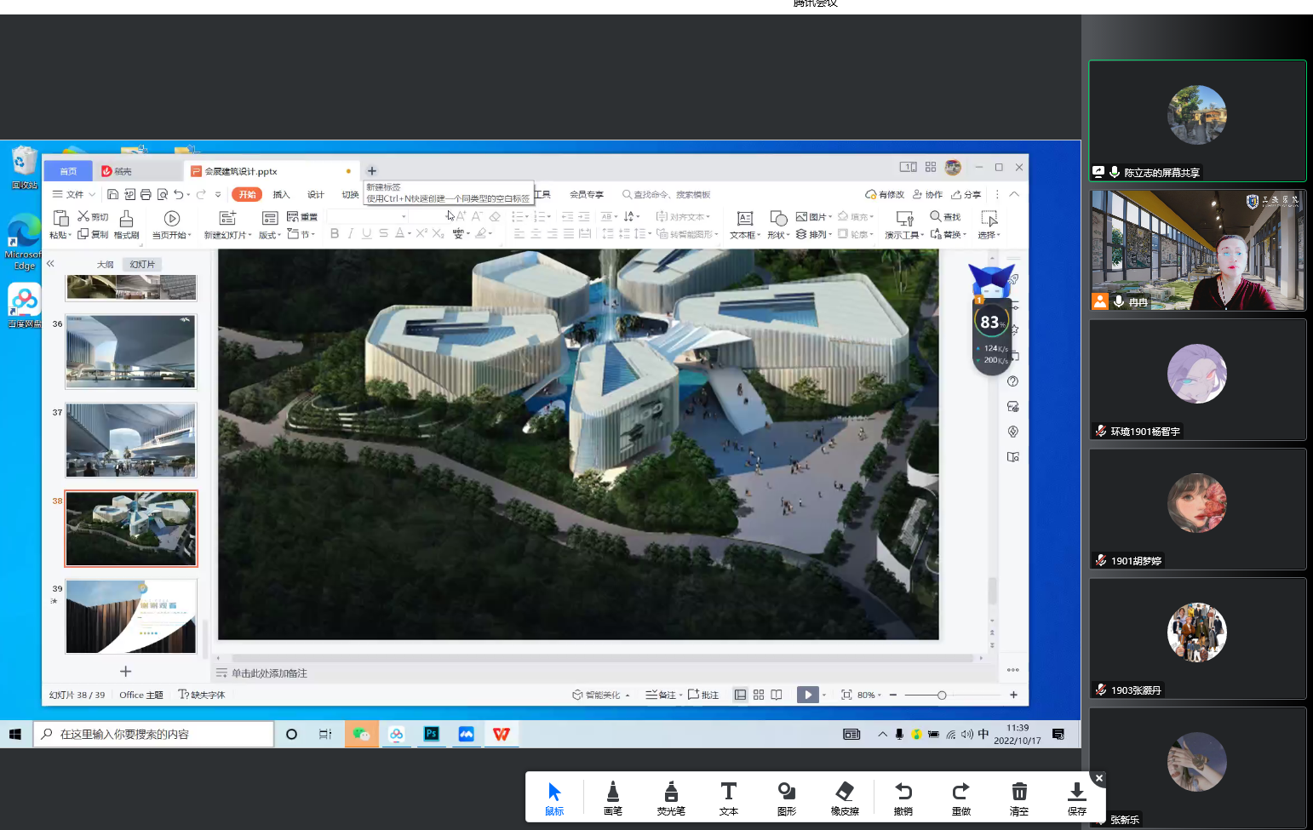Click the 分享 share button
This screenshot has height=830, width=1313.
pyautogui.click(x=966, y=195)
